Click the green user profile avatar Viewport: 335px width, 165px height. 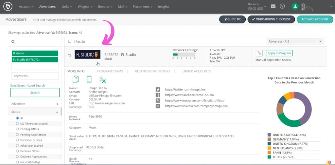[295, 7]
